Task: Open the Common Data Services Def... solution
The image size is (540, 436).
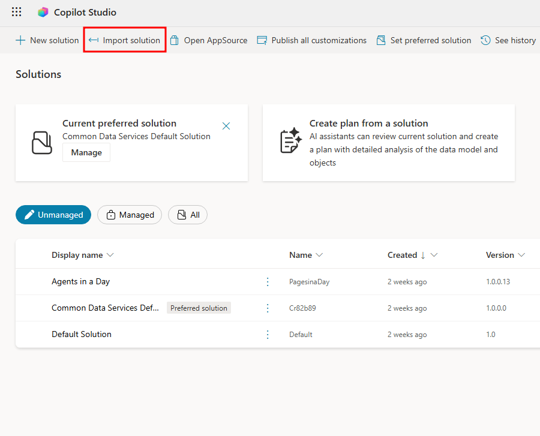Action: tap(106, 308)
